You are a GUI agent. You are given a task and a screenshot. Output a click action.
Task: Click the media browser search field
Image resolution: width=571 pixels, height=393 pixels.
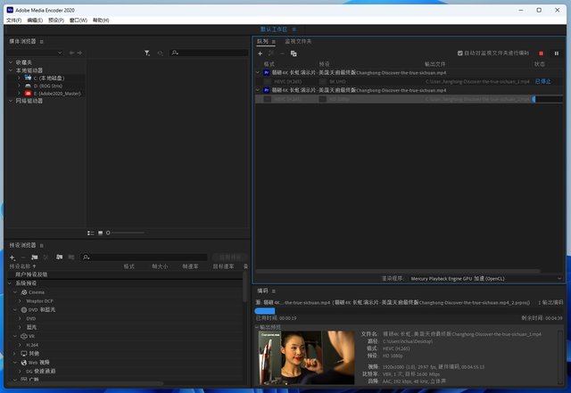[209, 53]
